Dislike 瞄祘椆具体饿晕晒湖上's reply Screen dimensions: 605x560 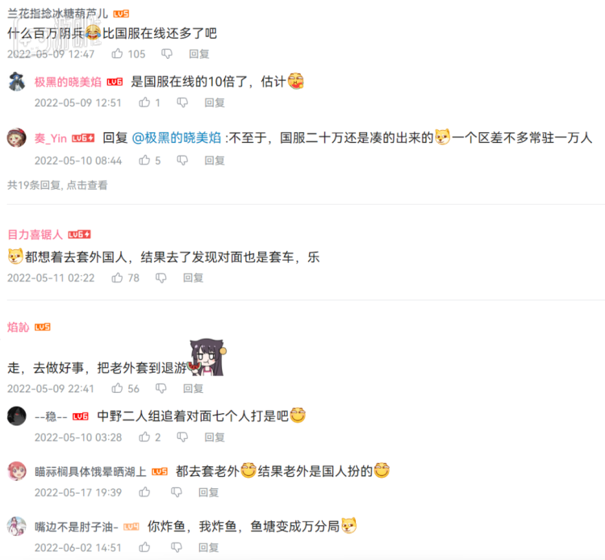coord(177,492)
